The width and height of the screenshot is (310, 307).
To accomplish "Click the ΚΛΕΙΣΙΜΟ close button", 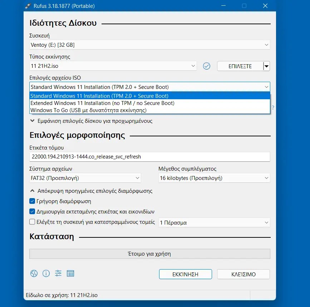I will (x=243, y=274).
